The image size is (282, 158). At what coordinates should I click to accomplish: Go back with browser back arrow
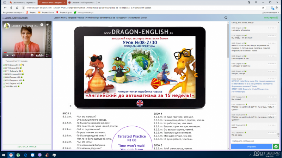click(x=5, y=8)
